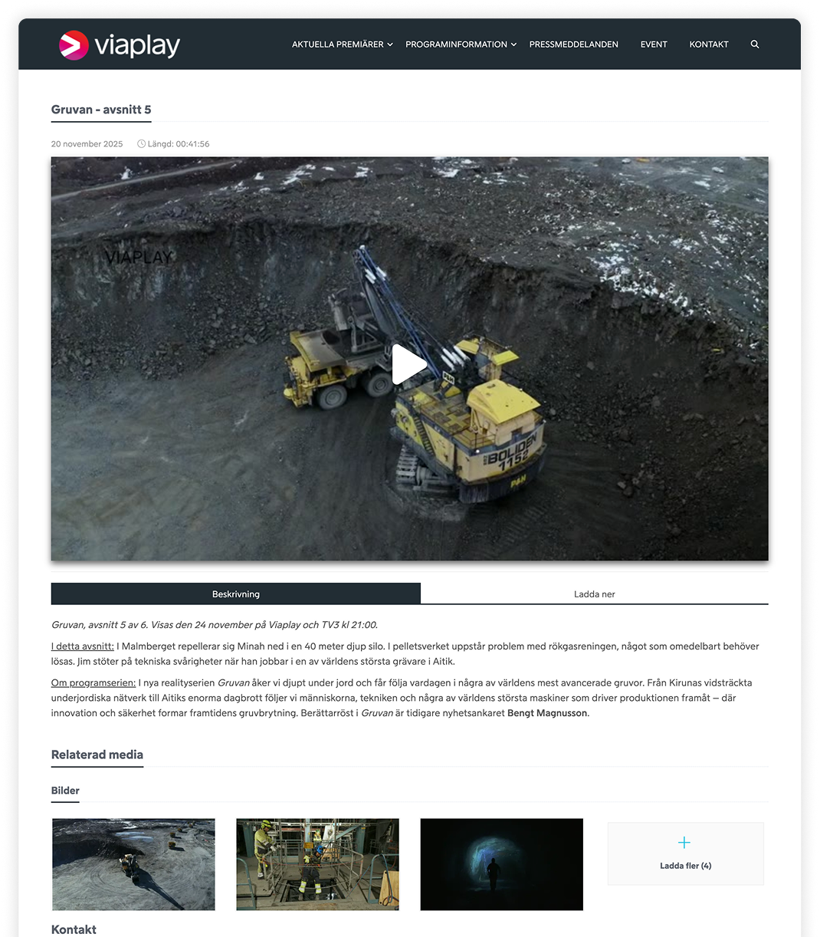Click the Längd: 00:41:56 duration text
This screenshot has width=820, height=937.
pos(179,143)
